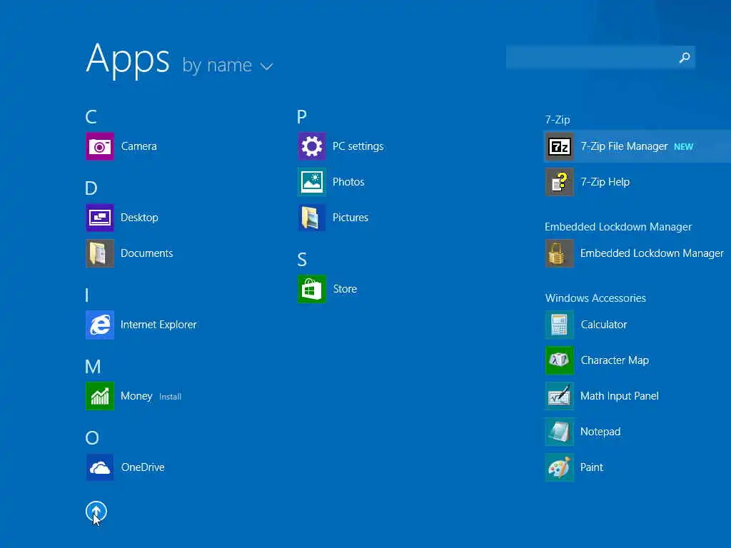The image size is (731, 548).
Task: Open the Pictures folder icon
Action: click(311, 218)
